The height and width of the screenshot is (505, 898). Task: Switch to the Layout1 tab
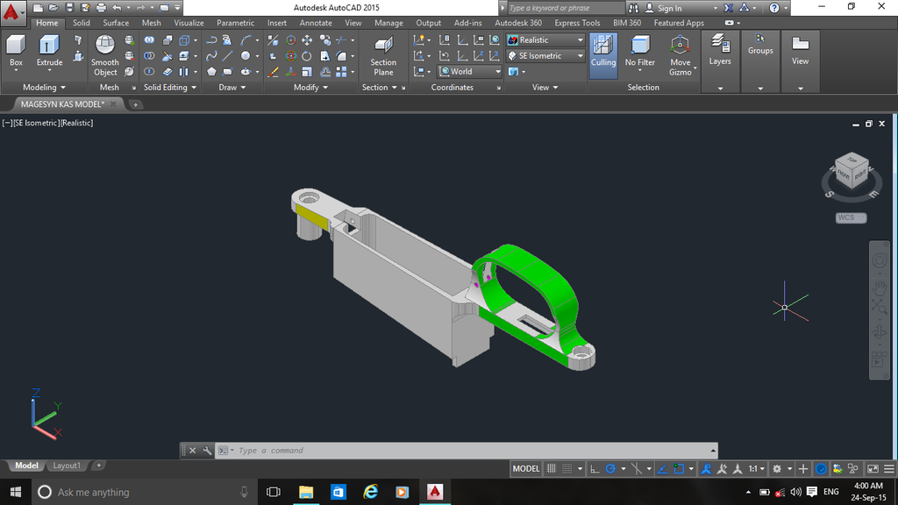(67, 466)
